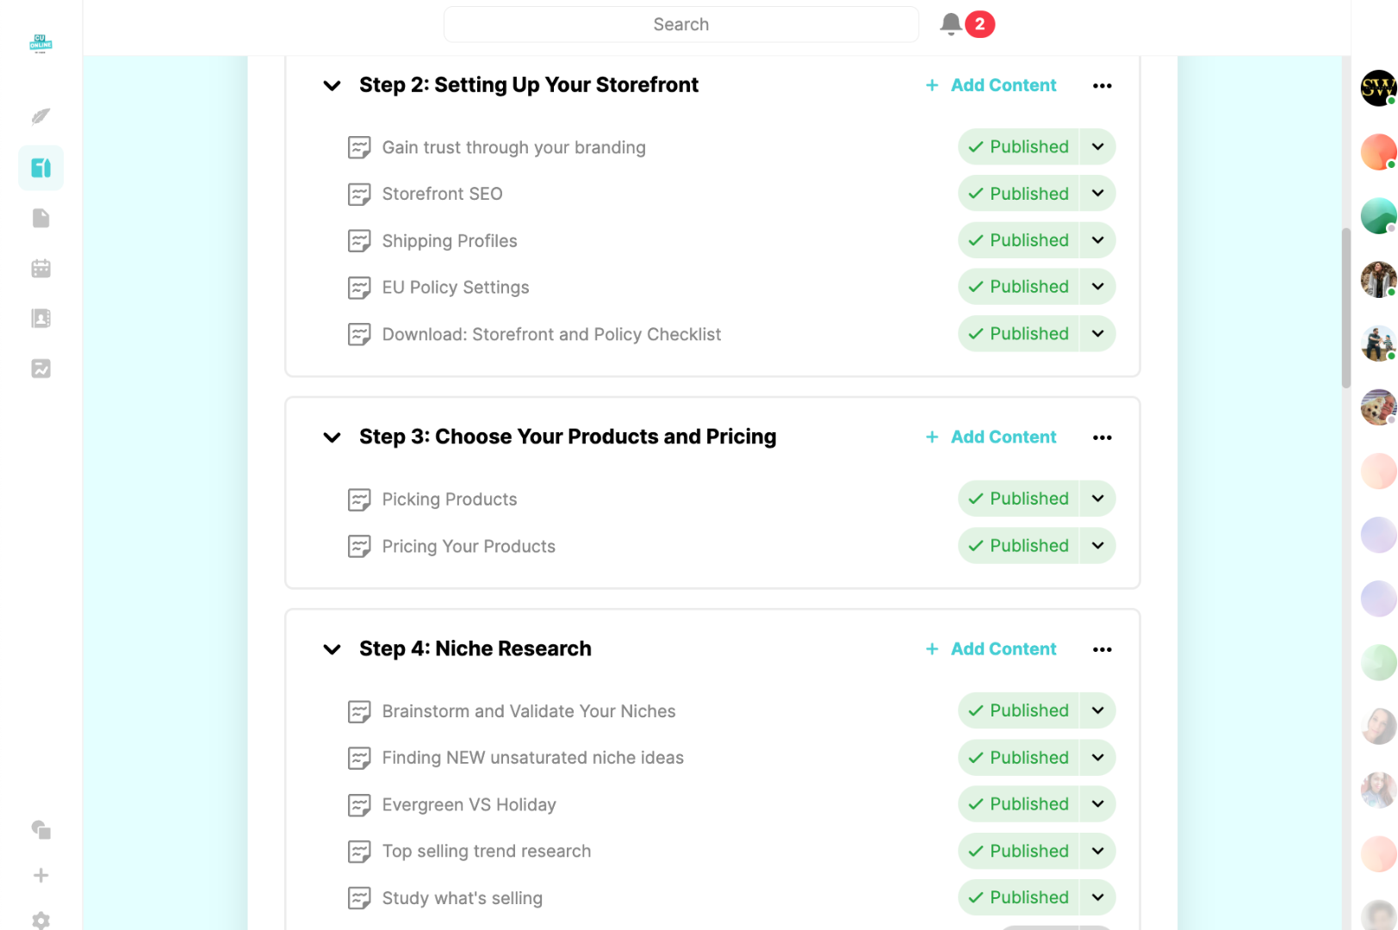Open the analytics chart icon in sidebar
The height and width of the screenshot is (930, 1398).
coord(40,369)
